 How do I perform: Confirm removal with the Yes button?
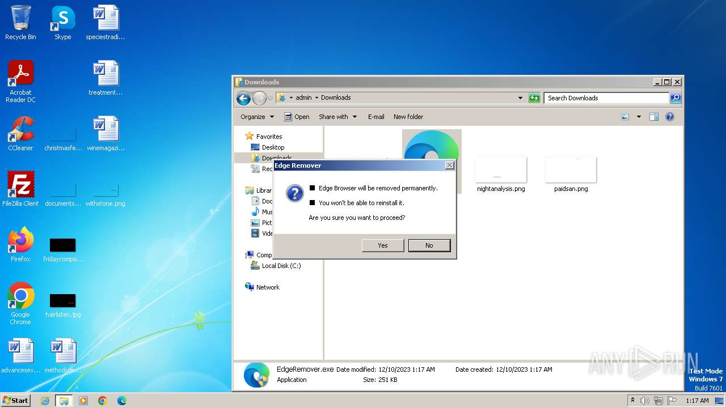pyautogui.click(x=383, y=245)
